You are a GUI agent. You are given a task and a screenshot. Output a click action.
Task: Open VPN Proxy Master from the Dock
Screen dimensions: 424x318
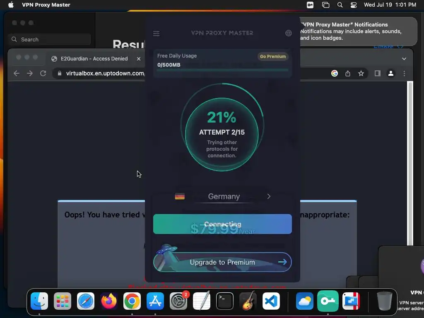[328, 301]
